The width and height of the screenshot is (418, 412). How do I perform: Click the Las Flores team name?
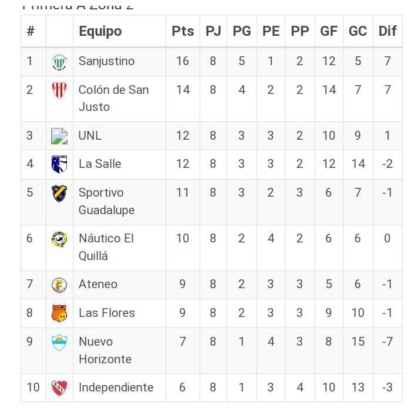click(107, 313)
